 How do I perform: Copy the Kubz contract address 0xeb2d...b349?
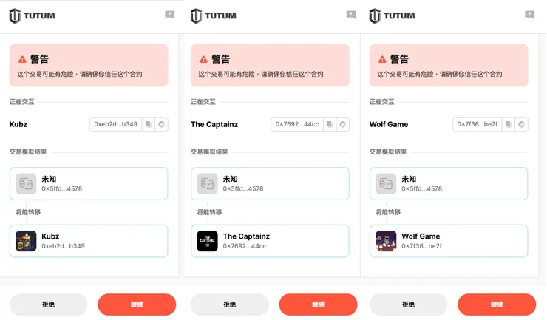(x=149, y=124)
